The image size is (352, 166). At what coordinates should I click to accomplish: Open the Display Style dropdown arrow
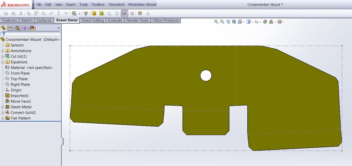252,22
